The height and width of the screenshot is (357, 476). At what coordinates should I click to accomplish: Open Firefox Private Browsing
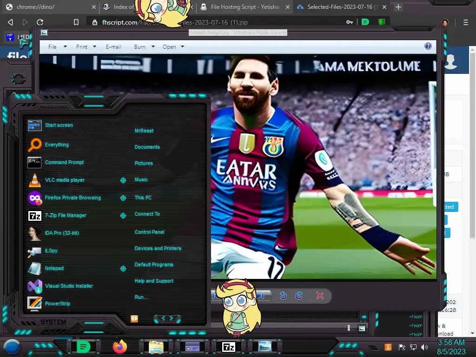click(x=64, y=198)
